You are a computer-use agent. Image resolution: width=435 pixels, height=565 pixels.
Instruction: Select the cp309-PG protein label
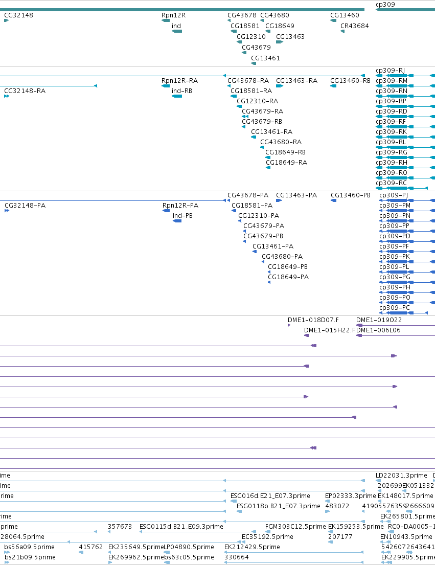(395, 277)
